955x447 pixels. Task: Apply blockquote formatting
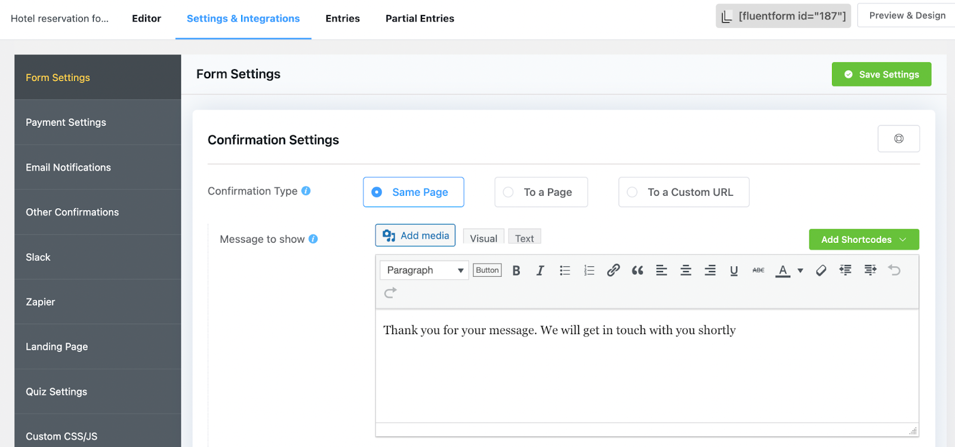coord(637,270)
